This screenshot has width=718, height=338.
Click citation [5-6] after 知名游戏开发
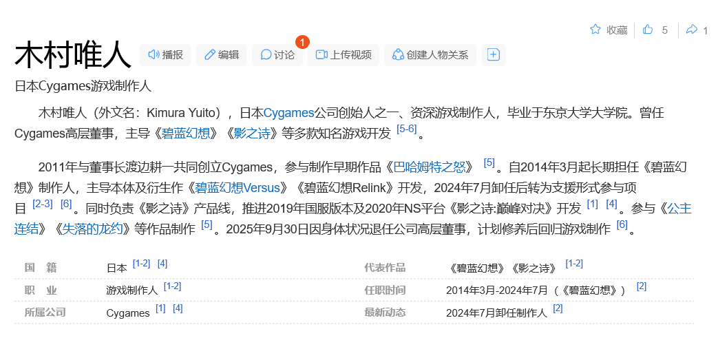407,129
